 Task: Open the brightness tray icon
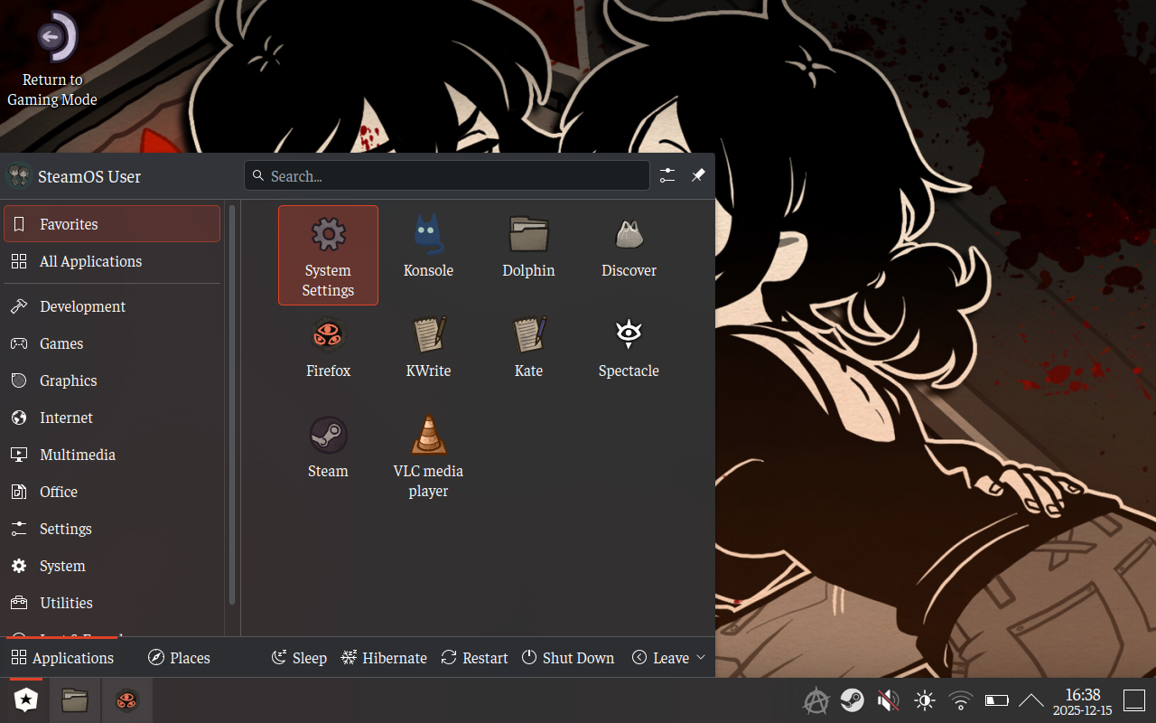point(924,700)
